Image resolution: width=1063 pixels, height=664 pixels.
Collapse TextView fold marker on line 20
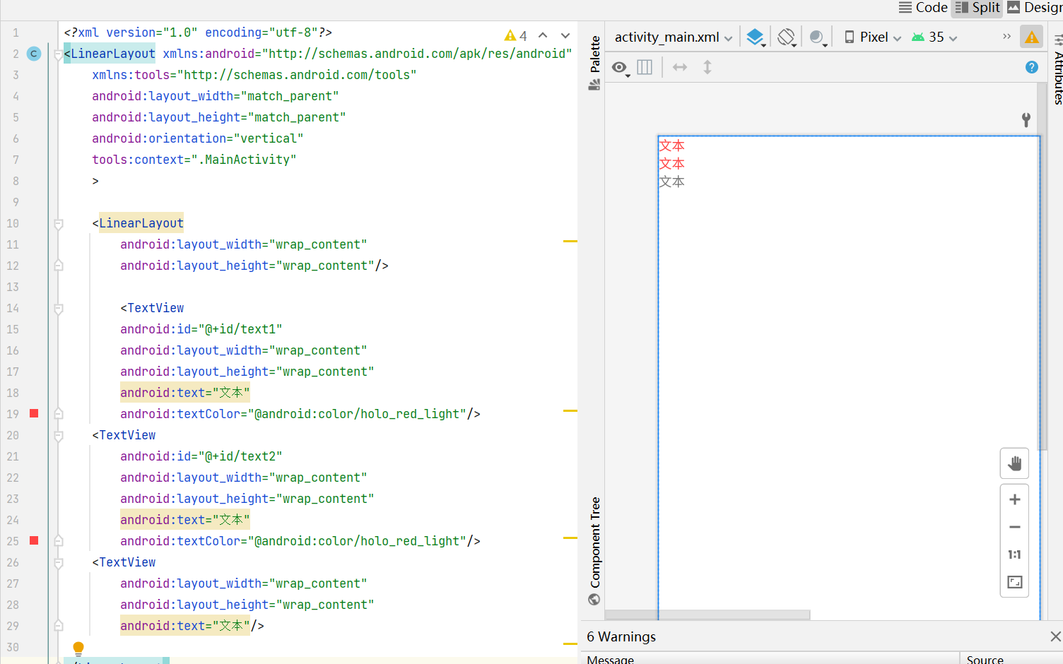59,436
